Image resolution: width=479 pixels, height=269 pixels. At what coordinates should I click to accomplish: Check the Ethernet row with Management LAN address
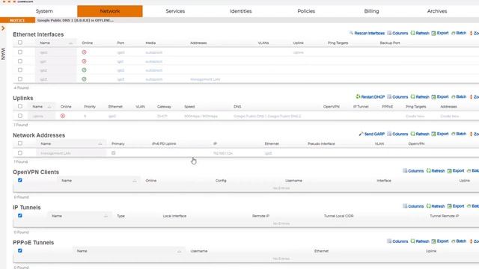tap(20, 79)
